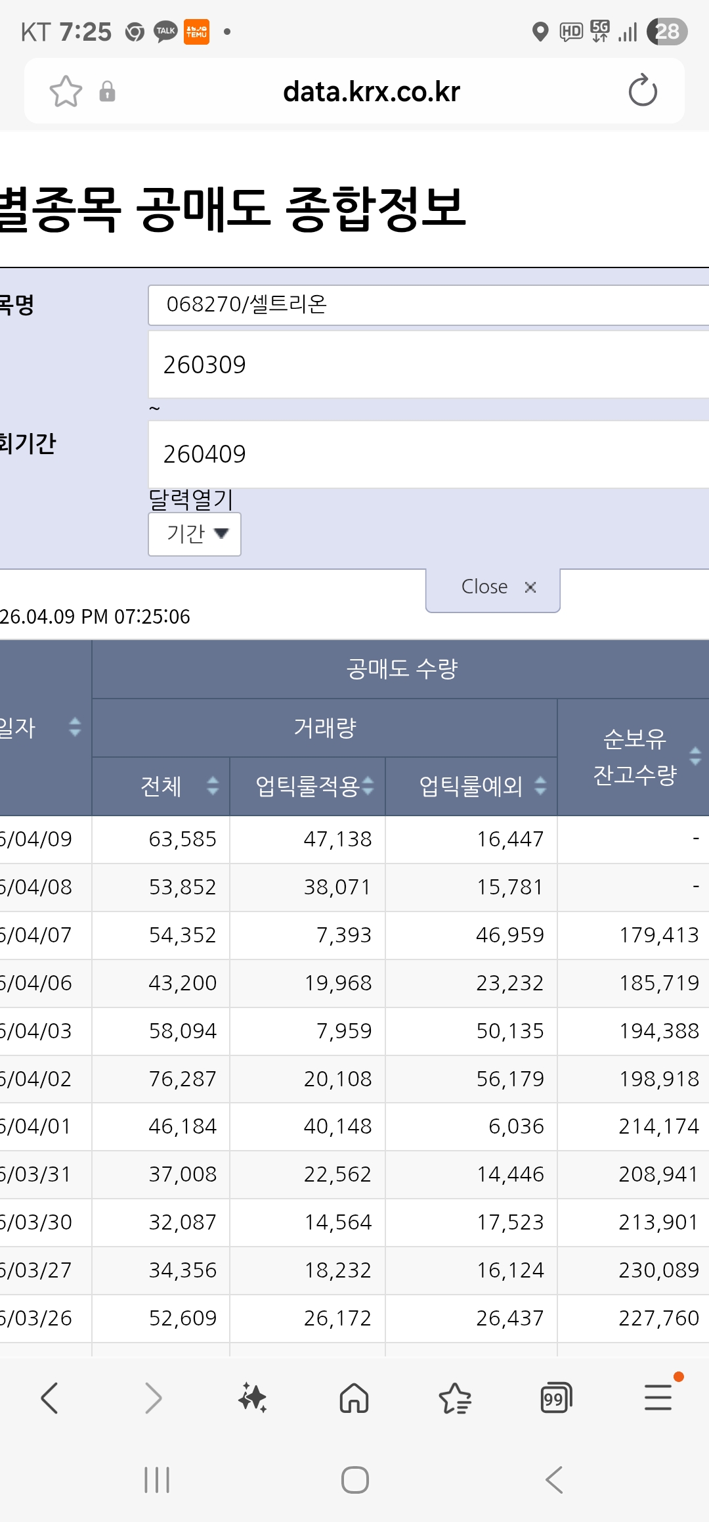Open the browser hamburger menu

658,1398
